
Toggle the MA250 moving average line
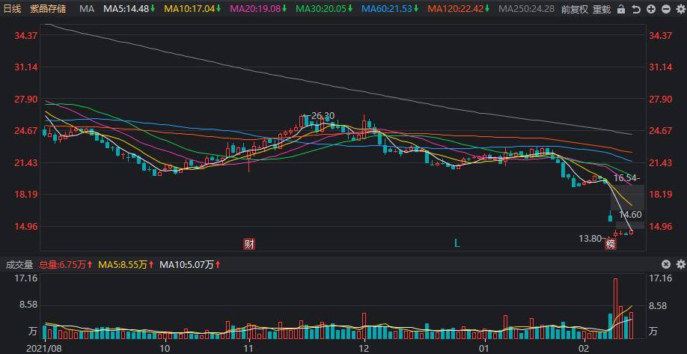pyautogui.click(x=526, y=9)
